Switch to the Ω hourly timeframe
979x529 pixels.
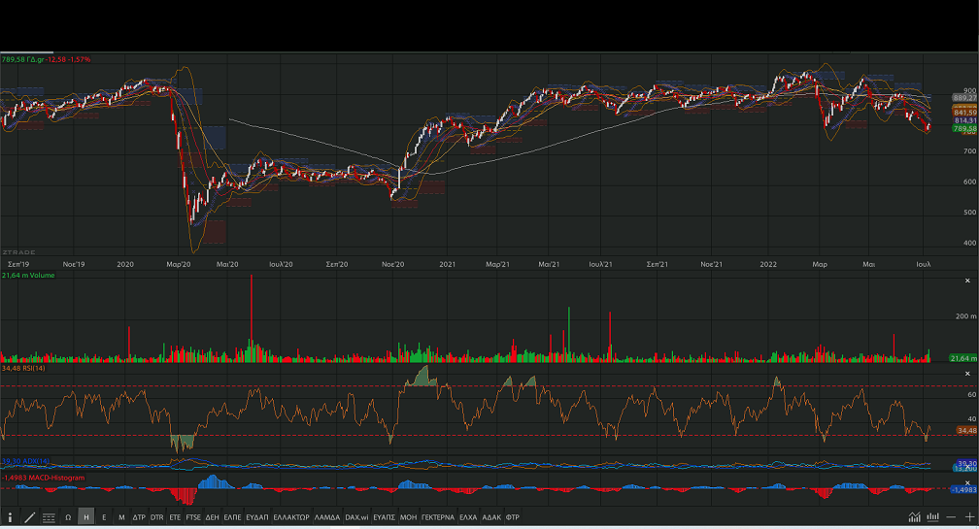(x=68, y=517)
